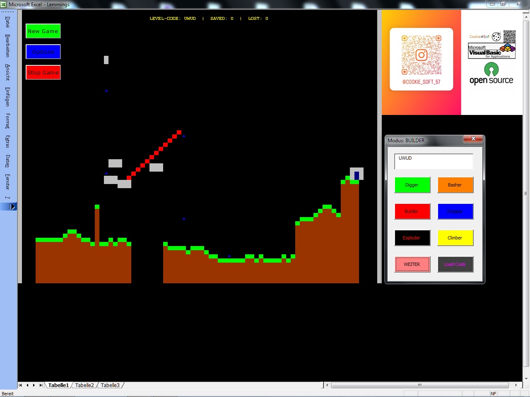Open the Ansicht menu
530x397 pixels.
(7, 72)
